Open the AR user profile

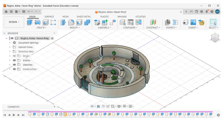point(217,12)
